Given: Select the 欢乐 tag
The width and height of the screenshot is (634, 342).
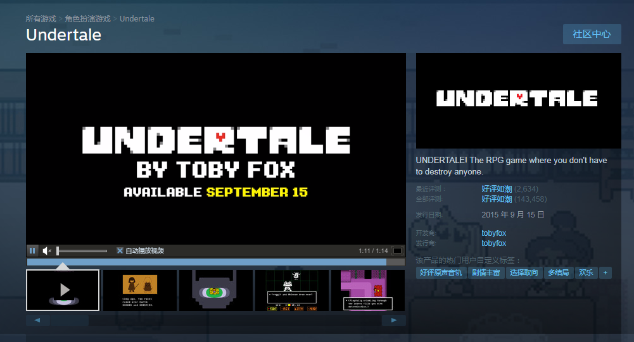Looking at the screenshot, I should click(586, 272).
